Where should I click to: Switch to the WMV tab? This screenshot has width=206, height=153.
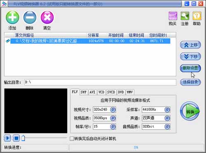click(130, 92)
